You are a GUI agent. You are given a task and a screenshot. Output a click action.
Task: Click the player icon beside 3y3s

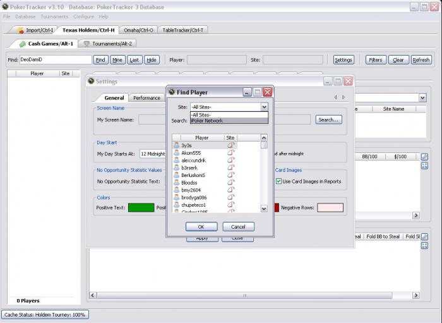tap(176, 145)
